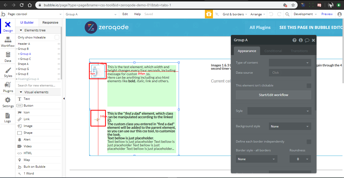Open the Page: css-tool dropdown

(x=35, y=14)
